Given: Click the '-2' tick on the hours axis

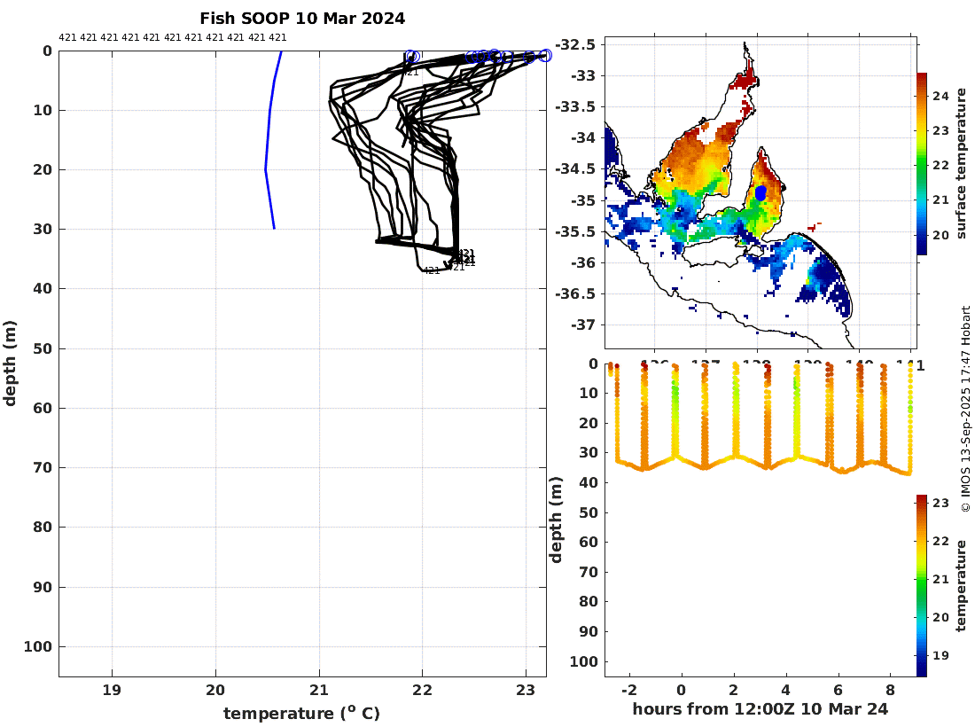Looking at the screenshot, I should click(628, 691).
